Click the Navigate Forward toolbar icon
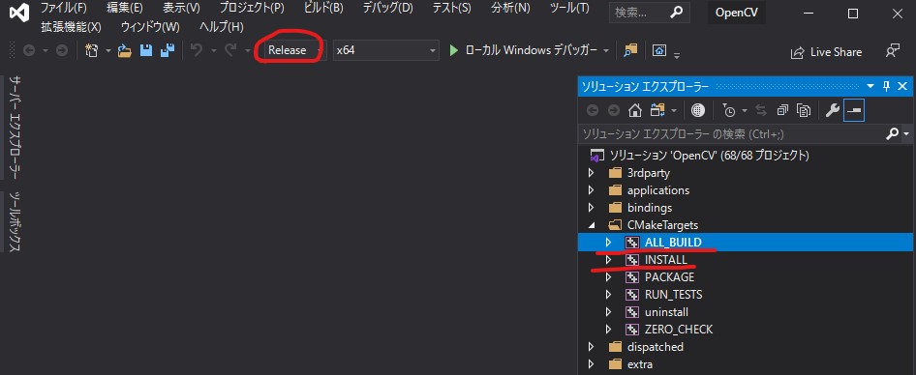 pyautogui.click(x=61, y=50)
